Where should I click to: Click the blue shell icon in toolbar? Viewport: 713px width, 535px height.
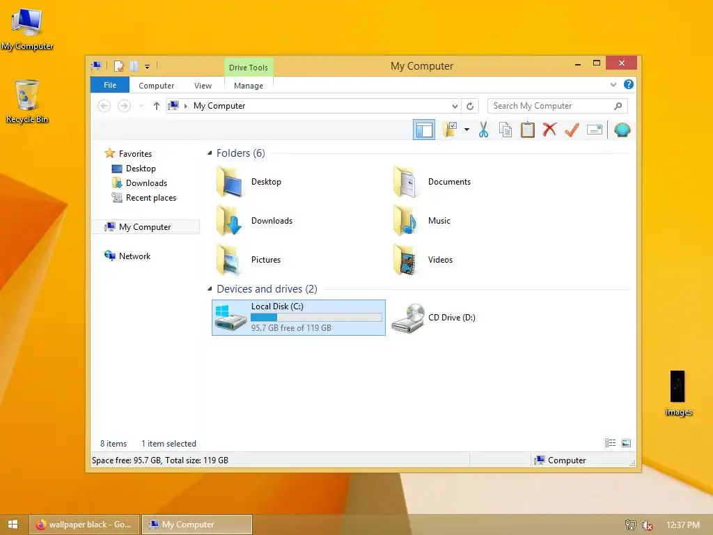(622, 130)
